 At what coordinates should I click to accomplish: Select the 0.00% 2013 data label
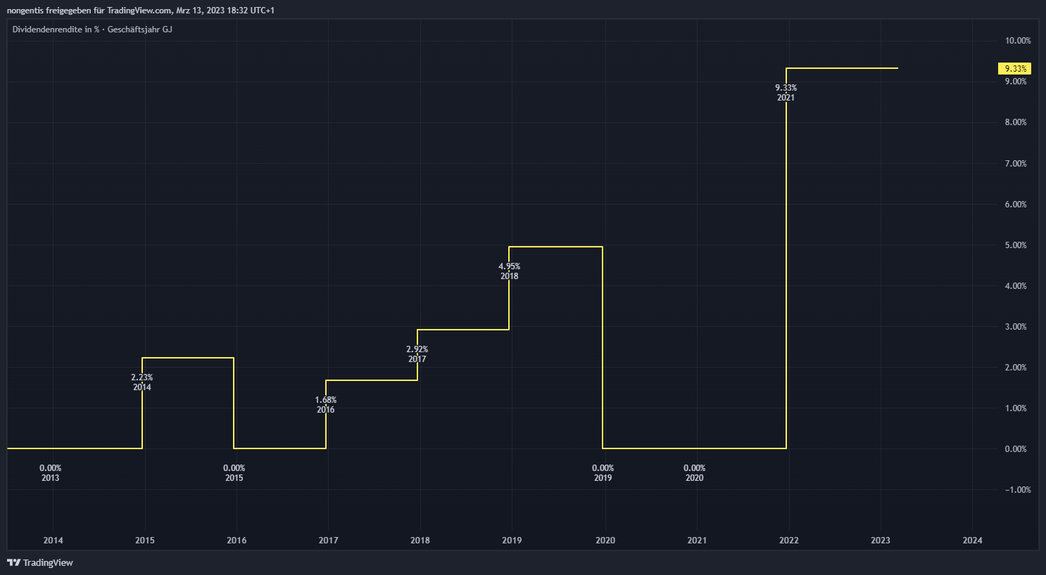[x=50, y=473]
